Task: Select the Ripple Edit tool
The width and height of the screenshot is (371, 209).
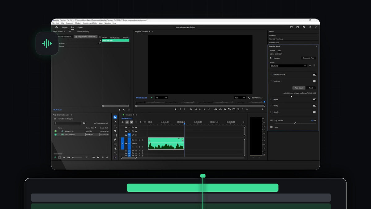Action: (x=115, y=126)
